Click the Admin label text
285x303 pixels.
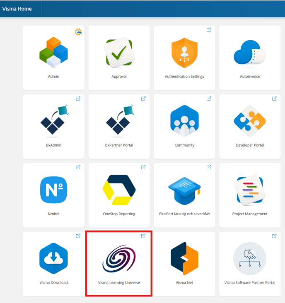(x=53, y=76)
